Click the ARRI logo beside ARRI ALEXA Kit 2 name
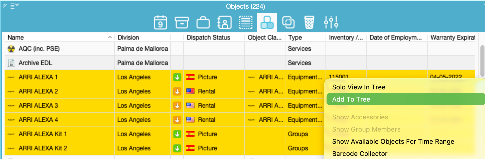The width and height of the screenshot is (485, 159). tap(11, 148)
